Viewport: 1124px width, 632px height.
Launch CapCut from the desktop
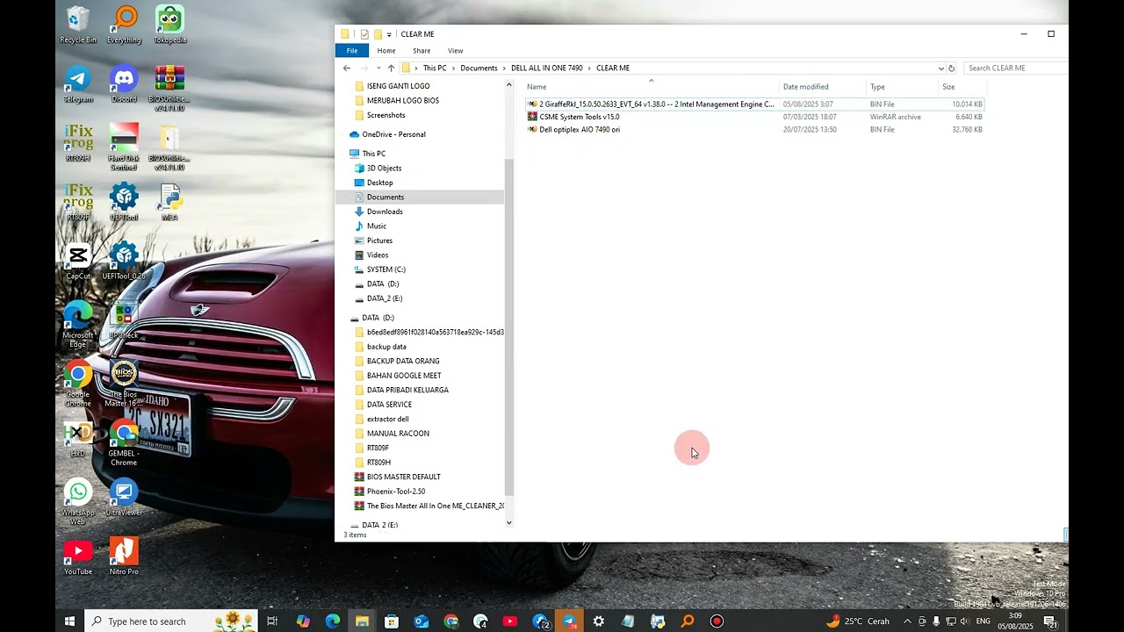(78, 261)
